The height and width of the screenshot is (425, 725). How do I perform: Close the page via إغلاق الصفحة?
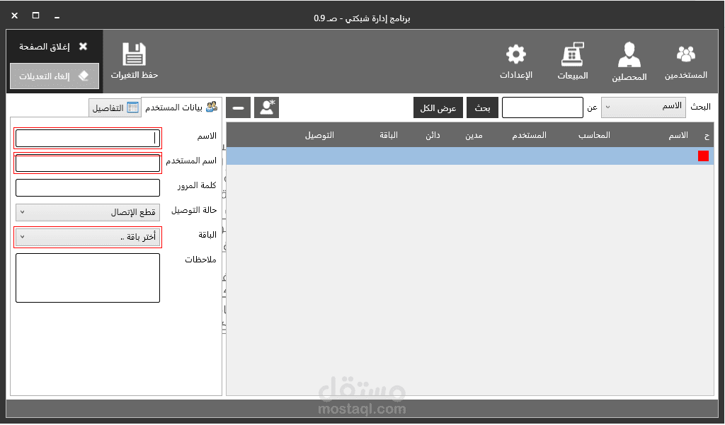pos(54,46)
